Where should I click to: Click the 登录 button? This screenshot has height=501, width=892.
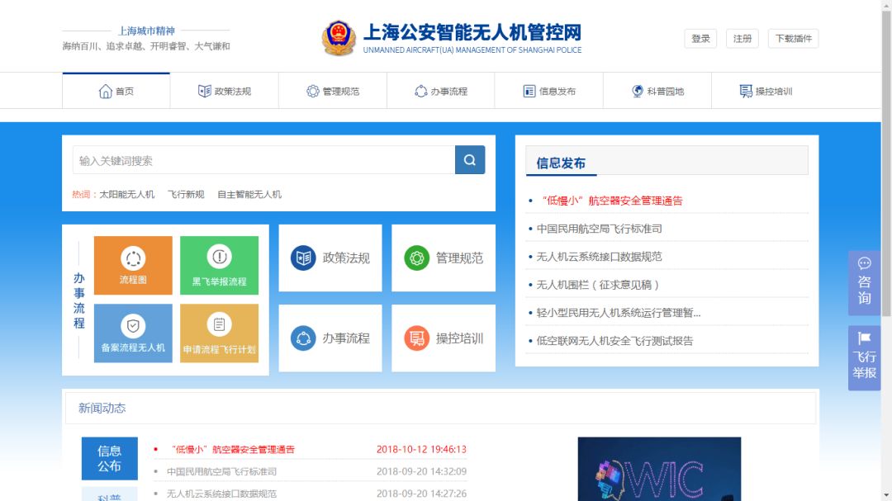[x=700, y=39]
